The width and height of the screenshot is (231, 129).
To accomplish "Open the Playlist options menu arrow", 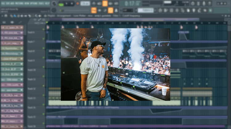I will click(x=2, y=16).
